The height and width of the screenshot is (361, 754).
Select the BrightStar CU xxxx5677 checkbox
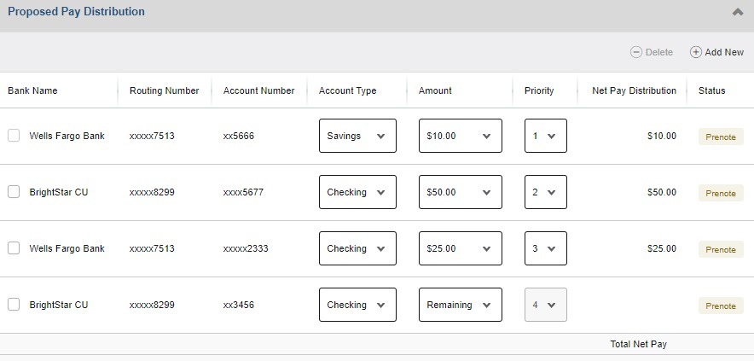click(x=14, y=192)
